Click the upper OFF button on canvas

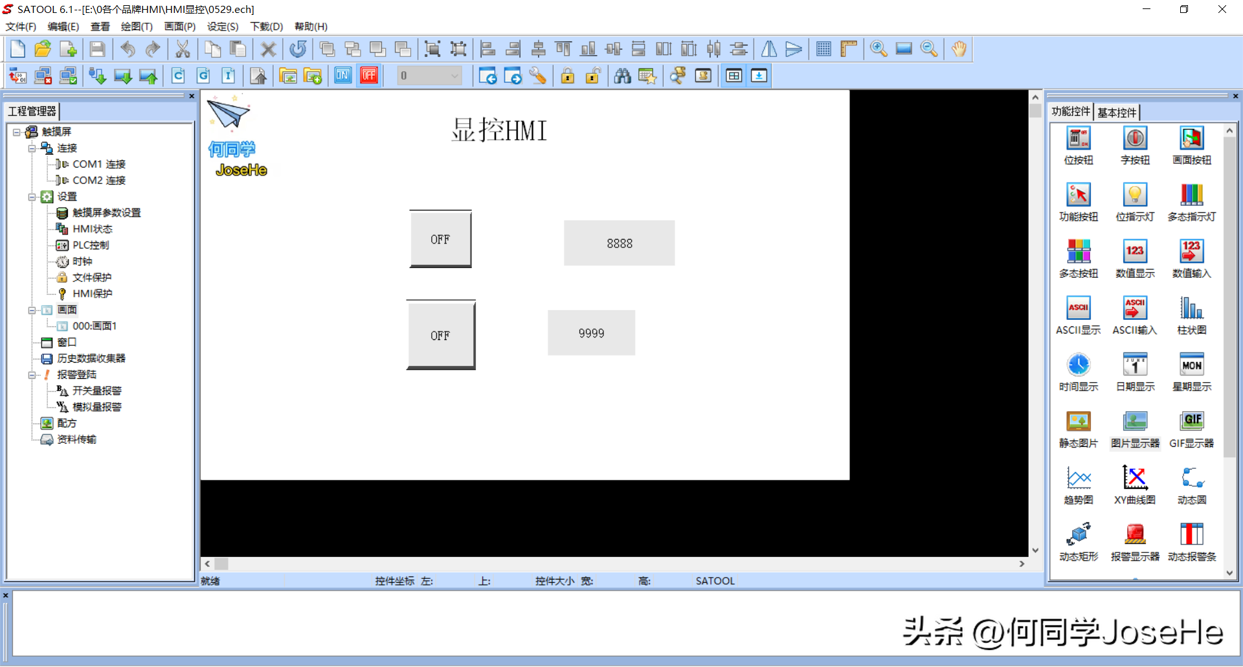(x=440, y=239)
